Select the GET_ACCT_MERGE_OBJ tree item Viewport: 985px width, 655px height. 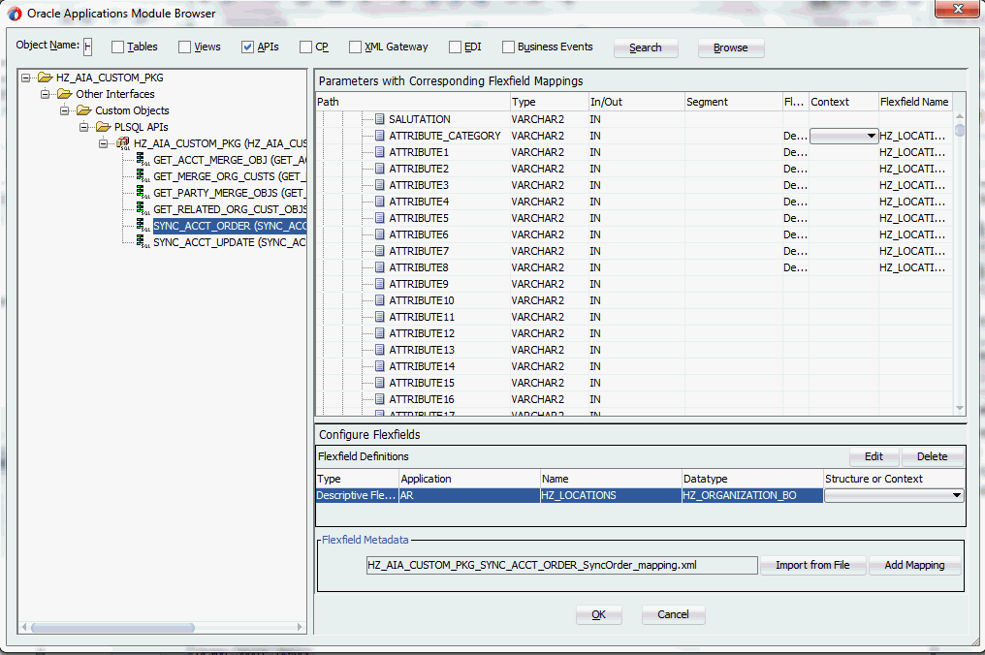pos(230,160)
